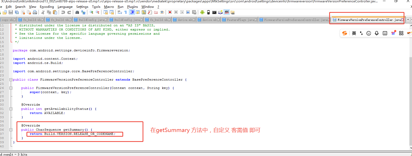This screenshot has height=156, width=412.
Task: Open Sogou IME soft keyboard icon
Action: coord(385,33)
